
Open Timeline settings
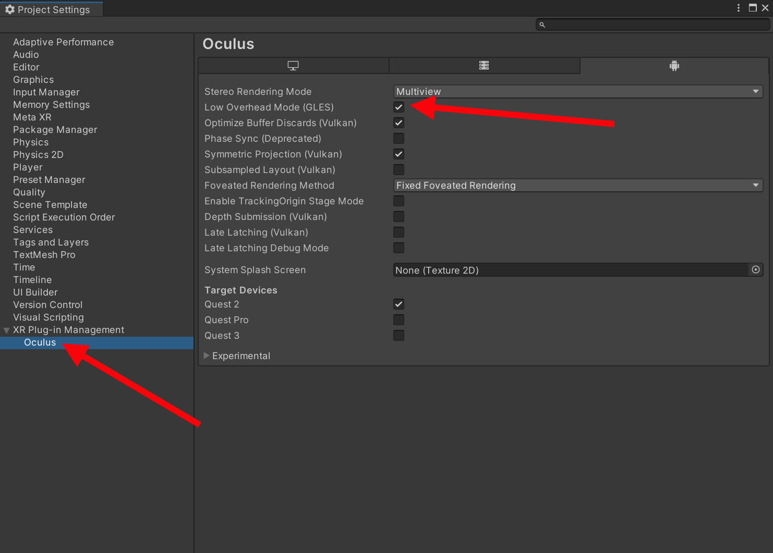[x=32, y=280]
